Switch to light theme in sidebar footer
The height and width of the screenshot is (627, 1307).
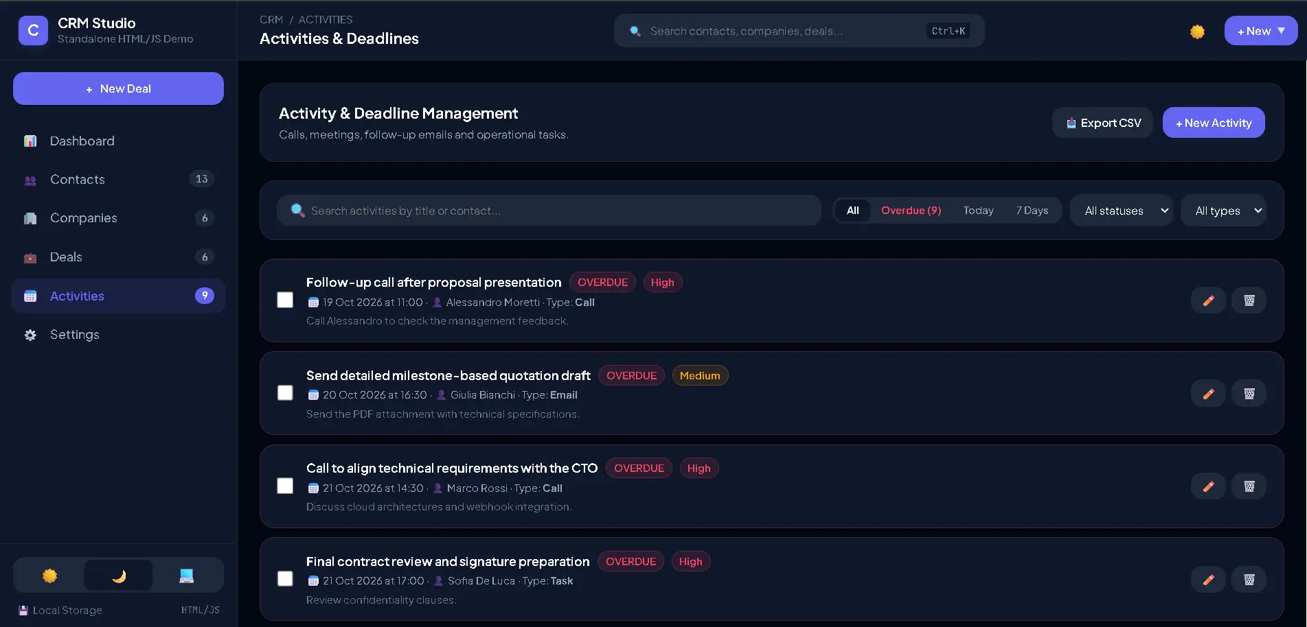pos(49,576)
